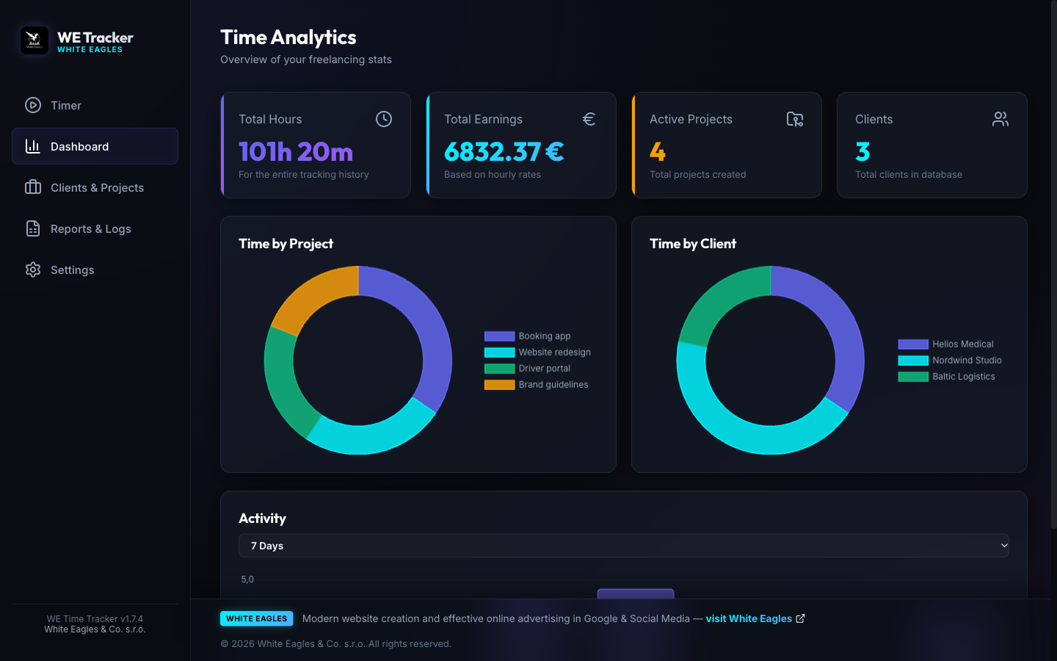
Task: Click the euro icon in Total Earnings card
Action: coord(589,119)
